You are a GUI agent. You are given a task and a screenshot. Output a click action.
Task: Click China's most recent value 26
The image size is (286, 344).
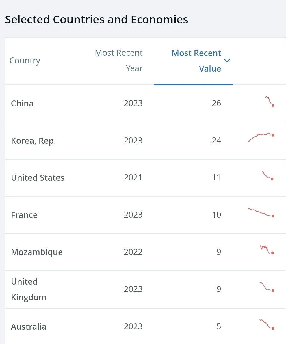pyautogui.click(x=216, y=103)
